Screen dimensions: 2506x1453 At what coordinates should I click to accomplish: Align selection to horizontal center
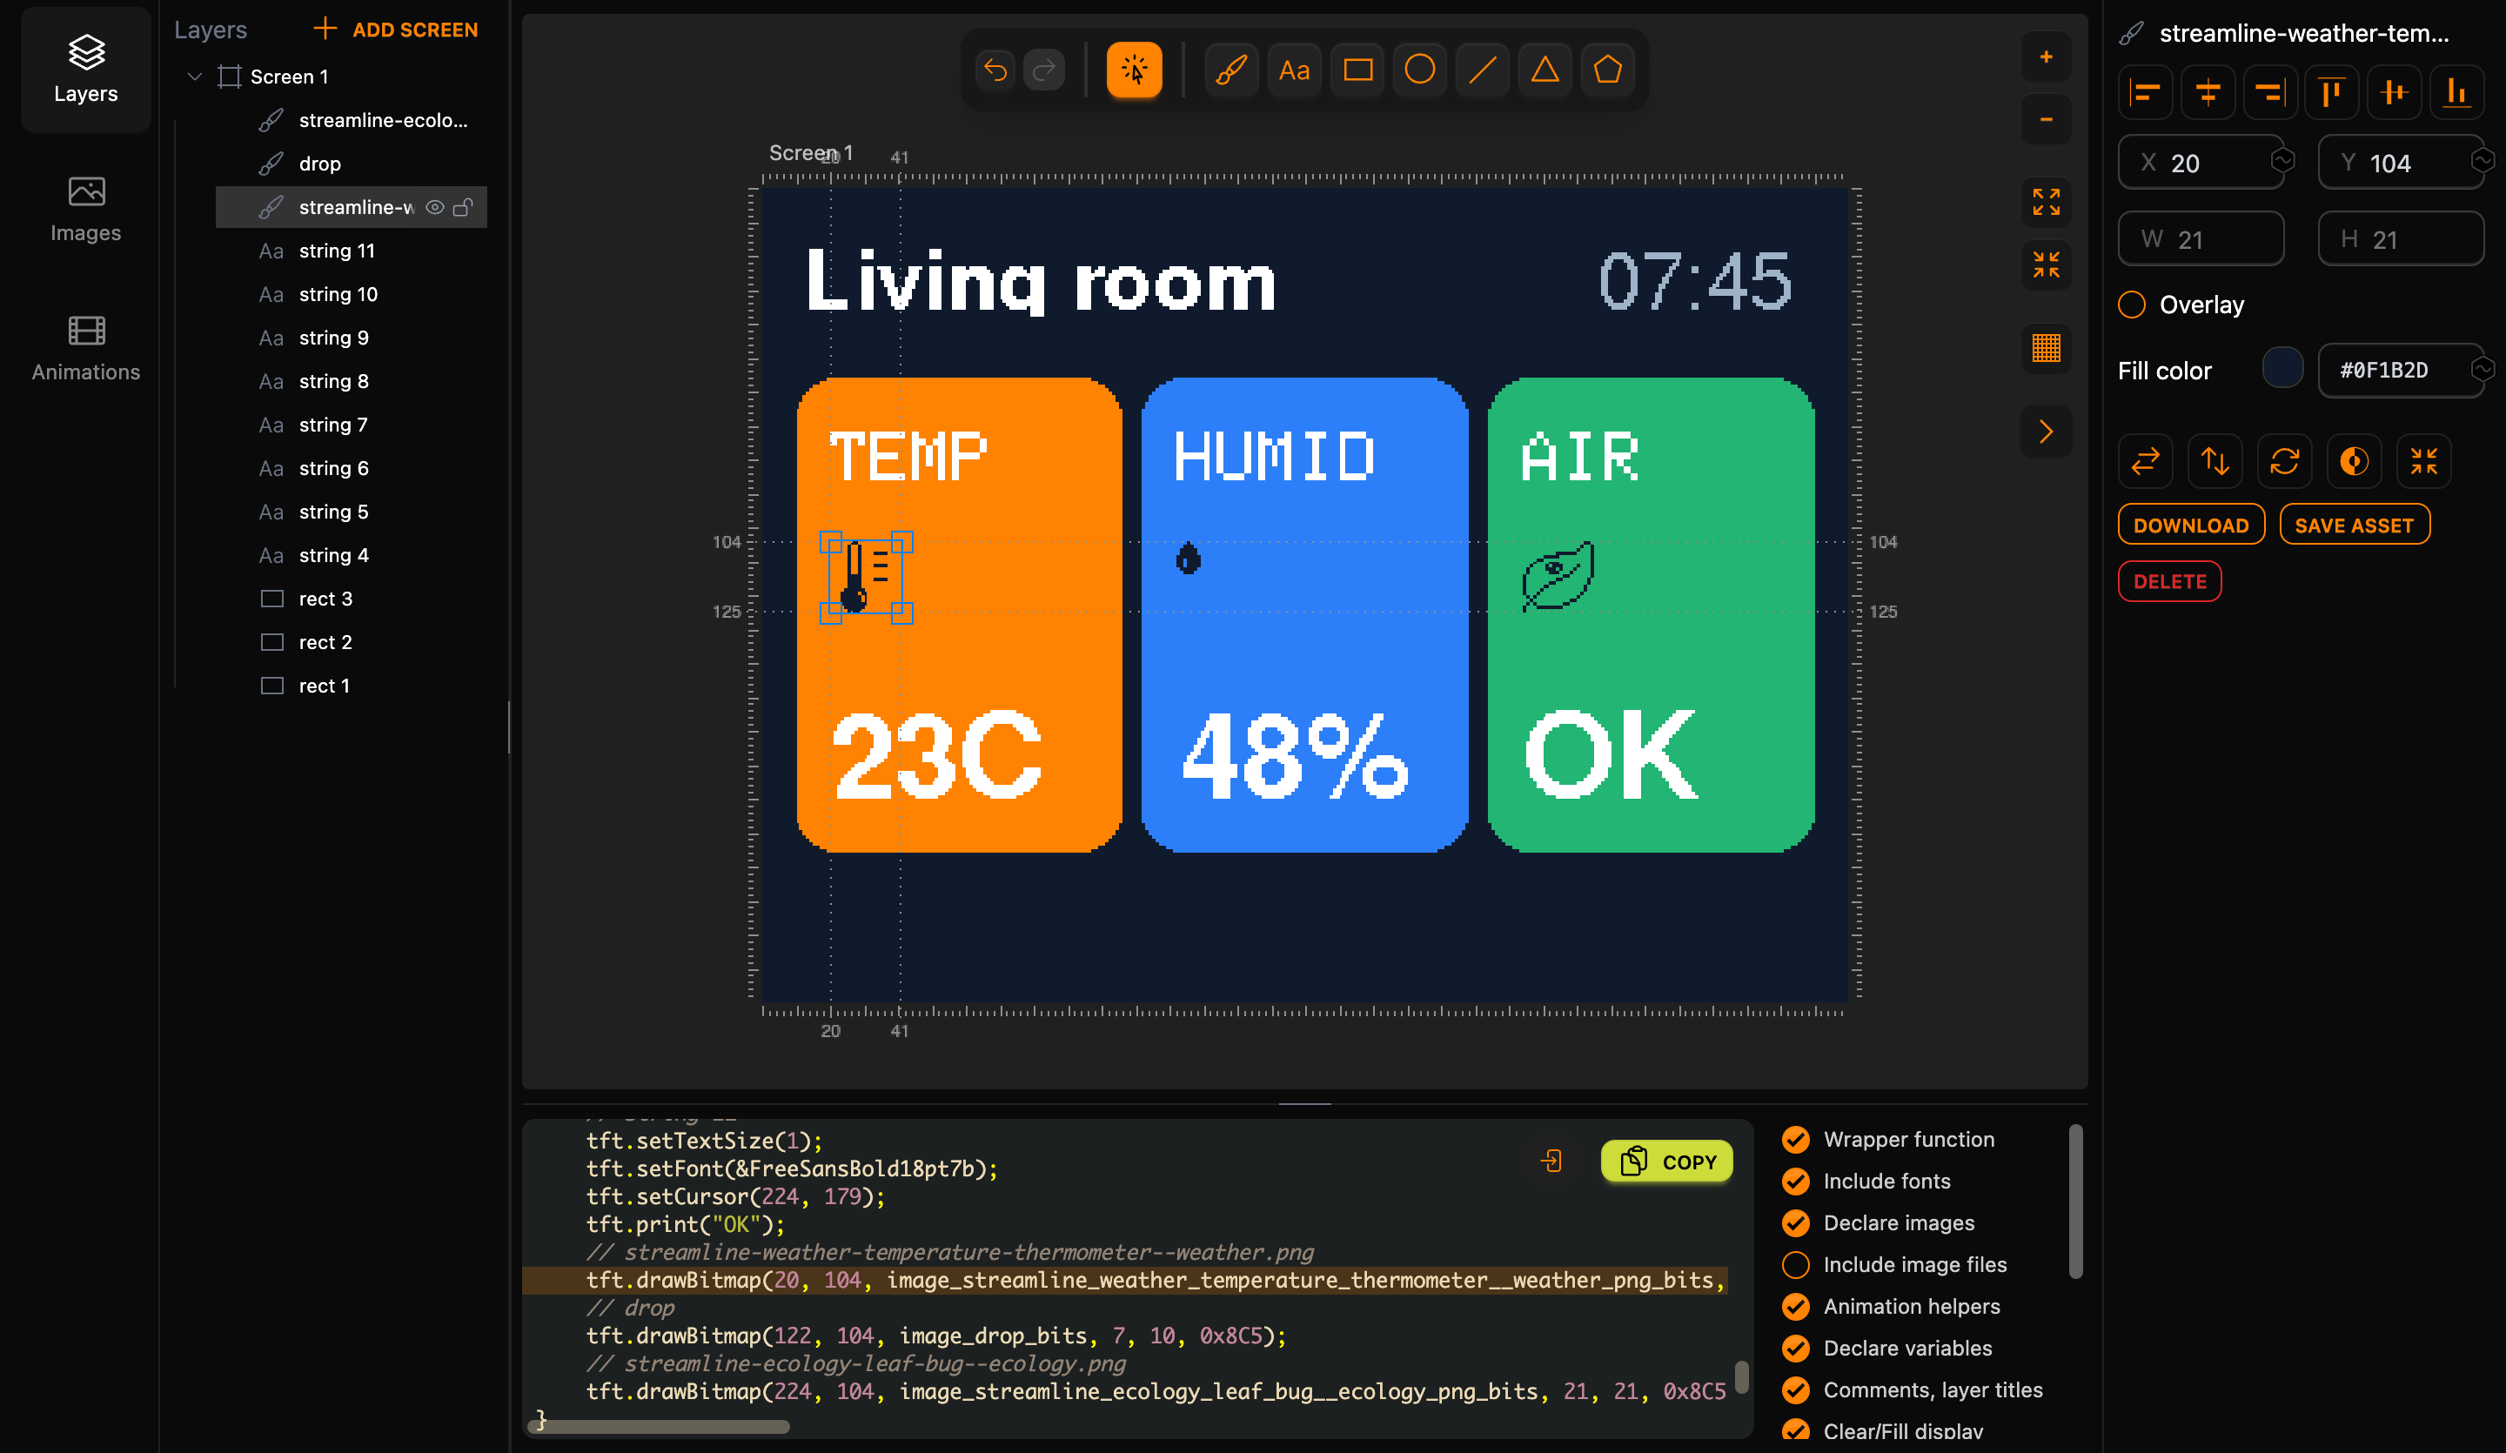pyautogui.click(x=2208, y=92)
